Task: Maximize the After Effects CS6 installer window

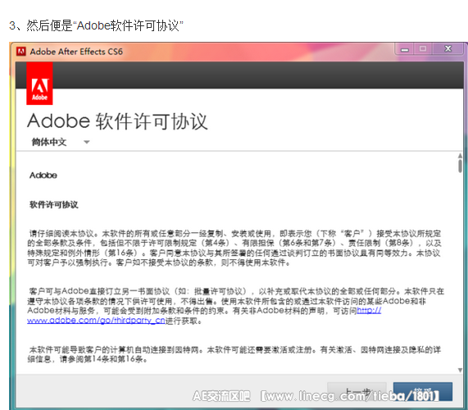Action: click(423, 49)
